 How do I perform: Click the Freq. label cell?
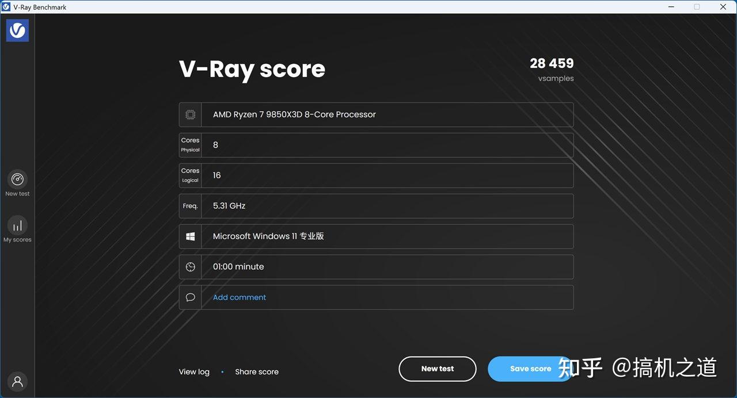(x=190, y=206)
